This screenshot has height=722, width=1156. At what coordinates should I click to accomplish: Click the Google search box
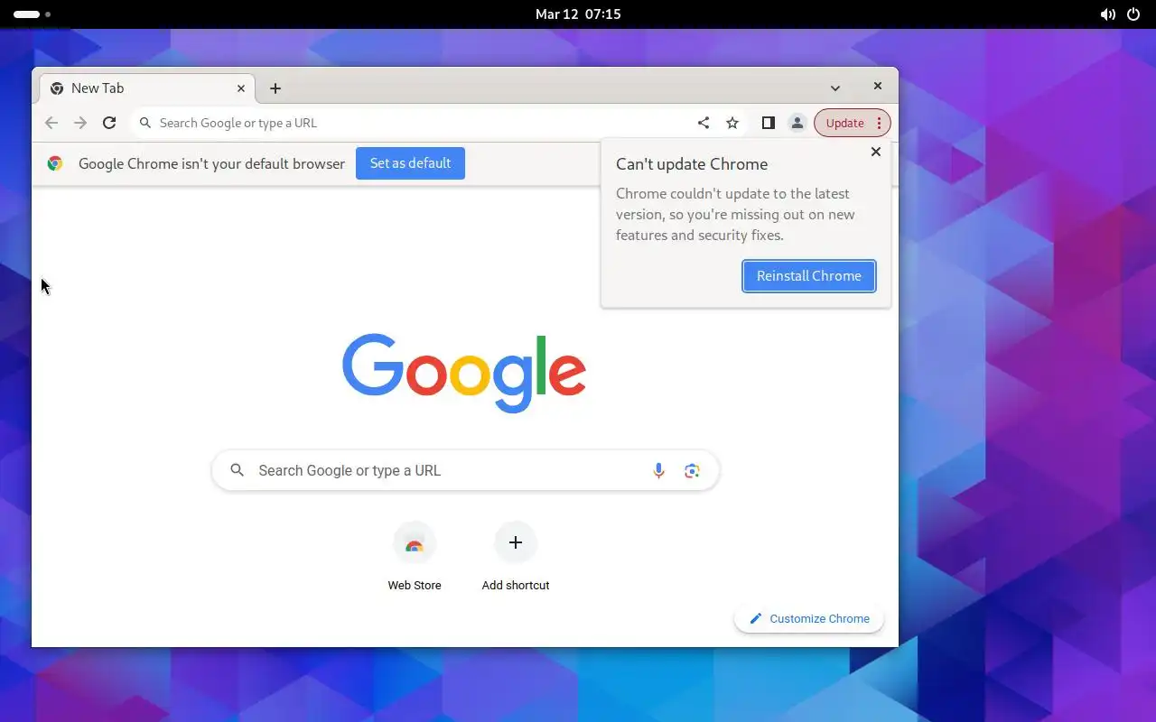pyautogui.click(x=465, y=470)
